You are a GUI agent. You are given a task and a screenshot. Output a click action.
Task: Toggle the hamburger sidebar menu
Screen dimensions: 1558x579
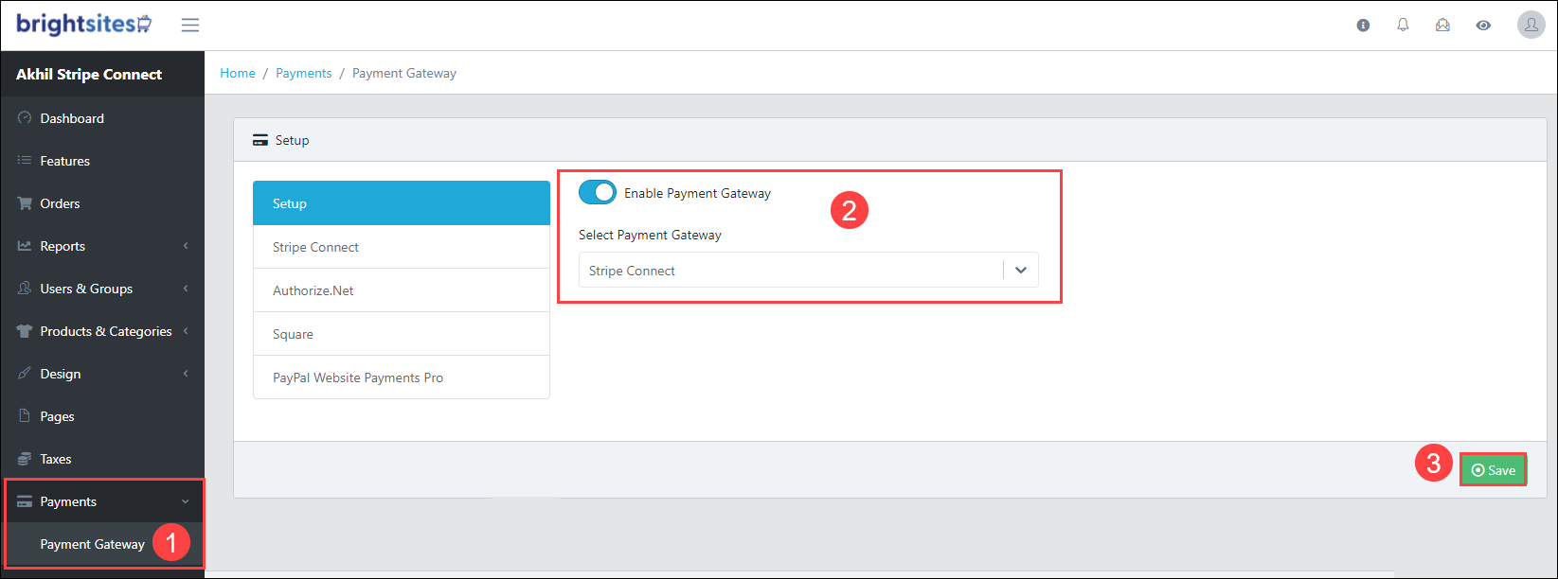point(190,26)
